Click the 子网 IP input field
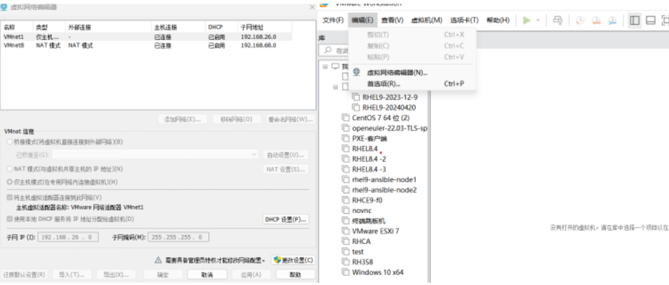Screen dimensions: 669x285 pyautogui.click(x=69, y=237)
